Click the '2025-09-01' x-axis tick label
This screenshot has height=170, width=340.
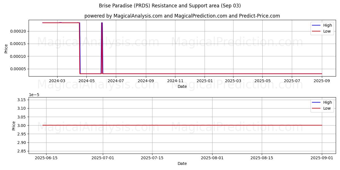click(322, 158)
